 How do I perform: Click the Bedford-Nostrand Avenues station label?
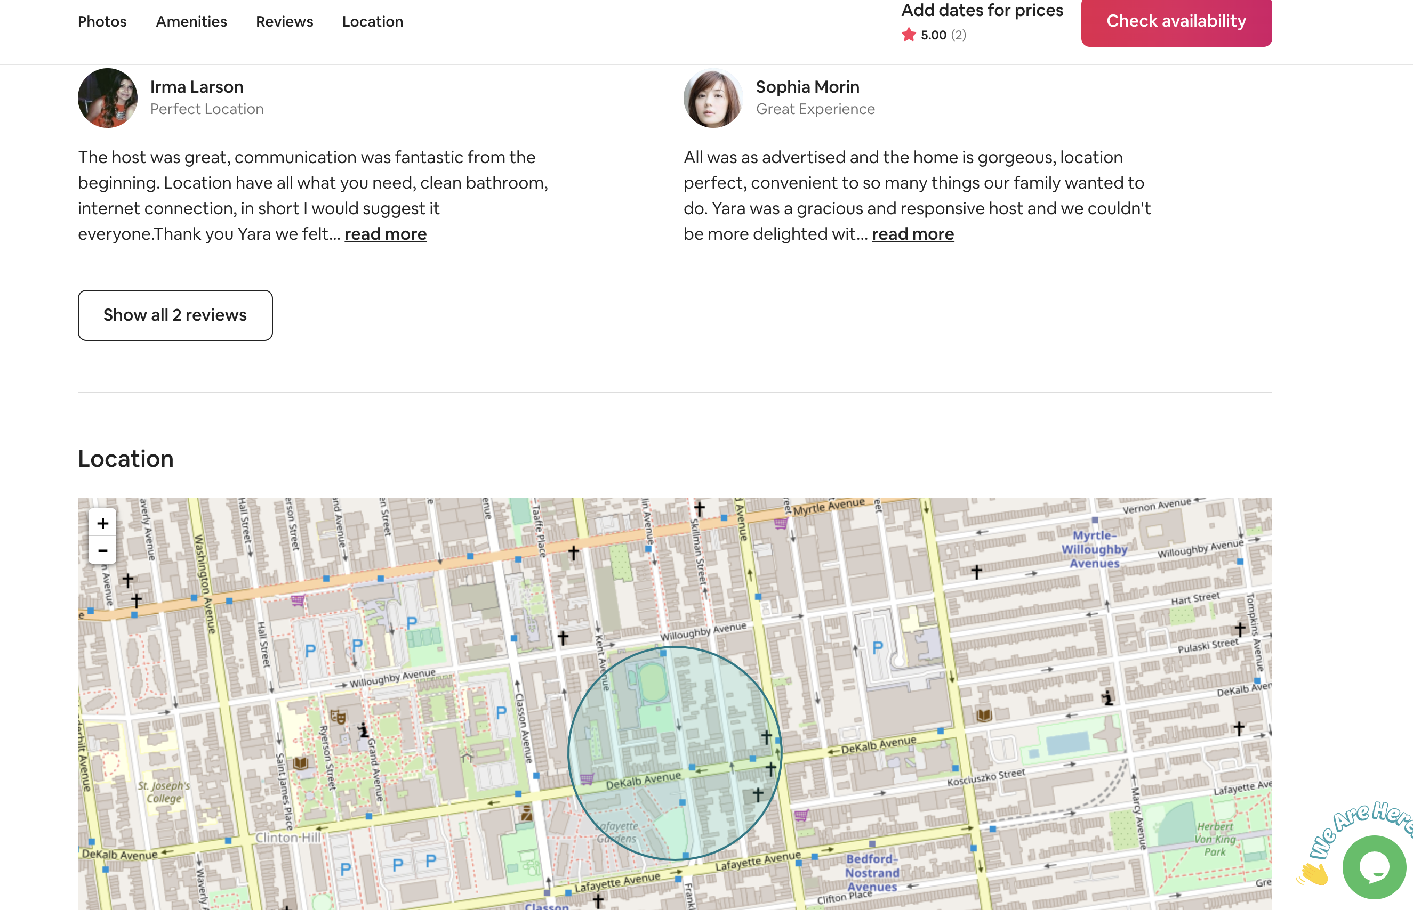872,873
